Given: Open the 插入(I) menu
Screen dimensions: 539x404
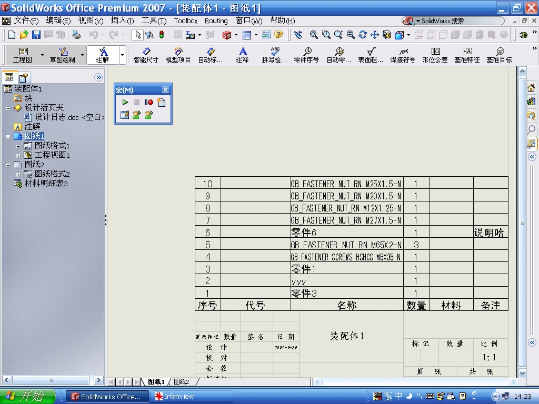Looking at the screenshot, I should tap(122, 21).
